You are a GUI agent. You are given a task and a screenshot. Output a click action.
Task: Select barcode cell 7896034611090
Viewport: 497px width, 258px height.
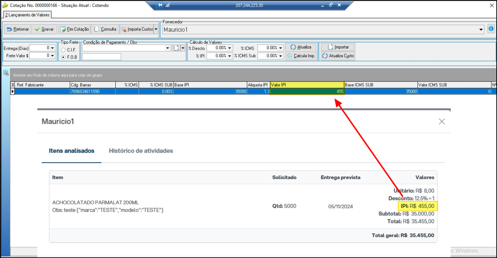coord(92,91)
